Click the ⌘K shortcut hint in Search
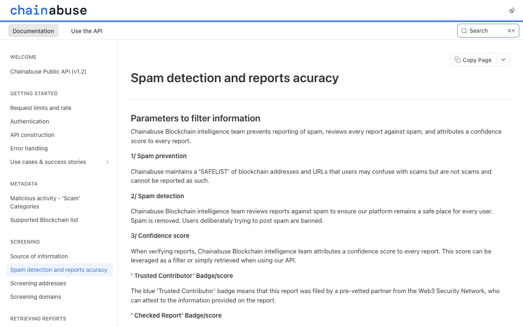Viewport: 523px width, 327px height. (x=511, y=31)
